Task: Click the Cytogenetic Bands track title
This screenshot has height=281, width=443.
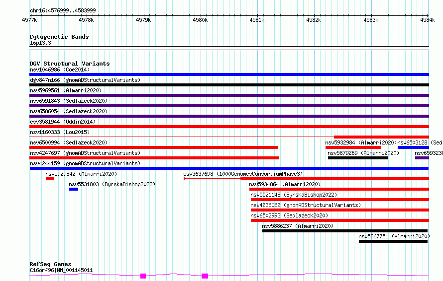Action: point(59,37)
